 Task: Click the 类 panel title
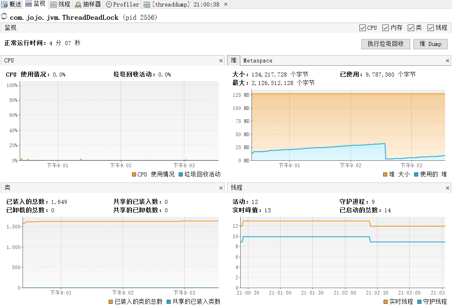click(x=7, y=188)
